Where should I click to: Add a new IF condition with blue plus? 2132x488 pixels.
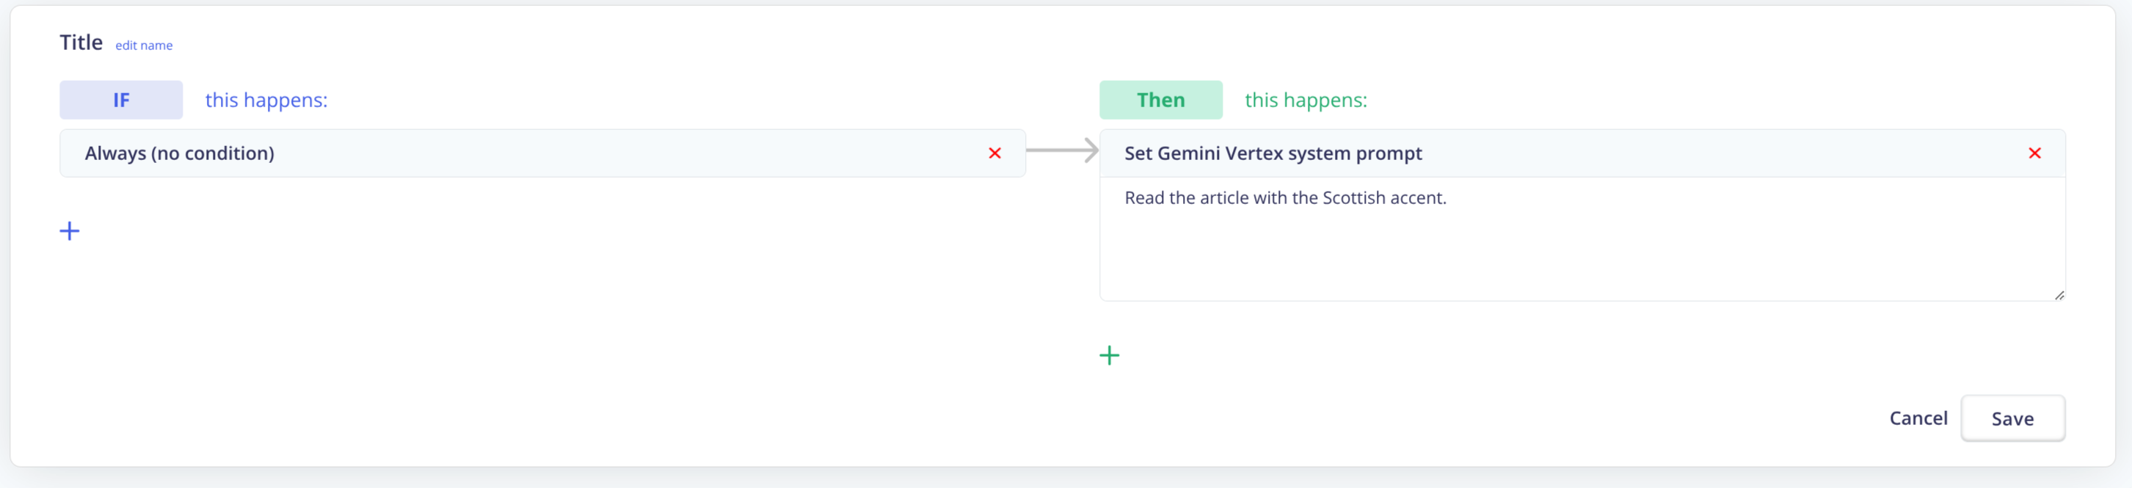click(70, 230)
